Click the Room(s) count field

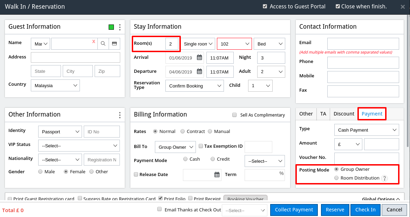(x=172, y=44)
